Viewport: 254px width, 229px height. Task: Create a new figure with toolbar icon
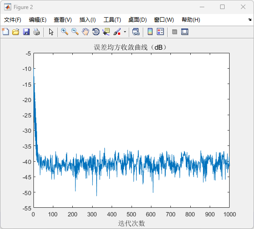point(5,32)
